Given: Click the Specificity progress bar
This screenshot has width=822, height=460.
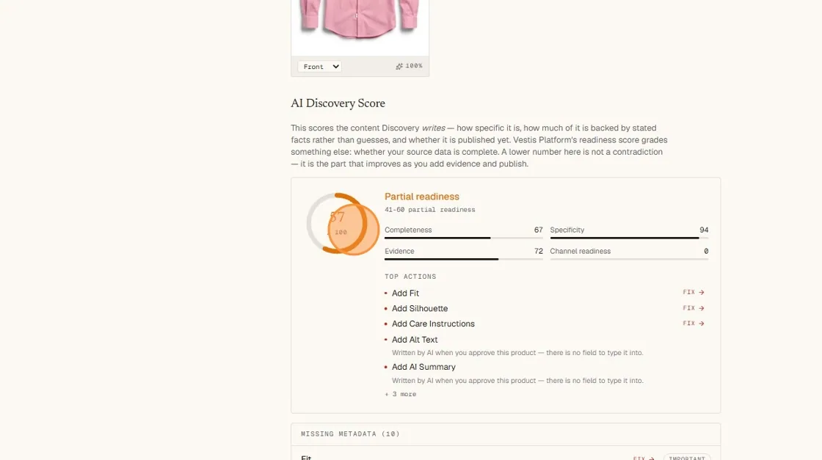Looking at the screenshot, I should [x=629, y=238].
